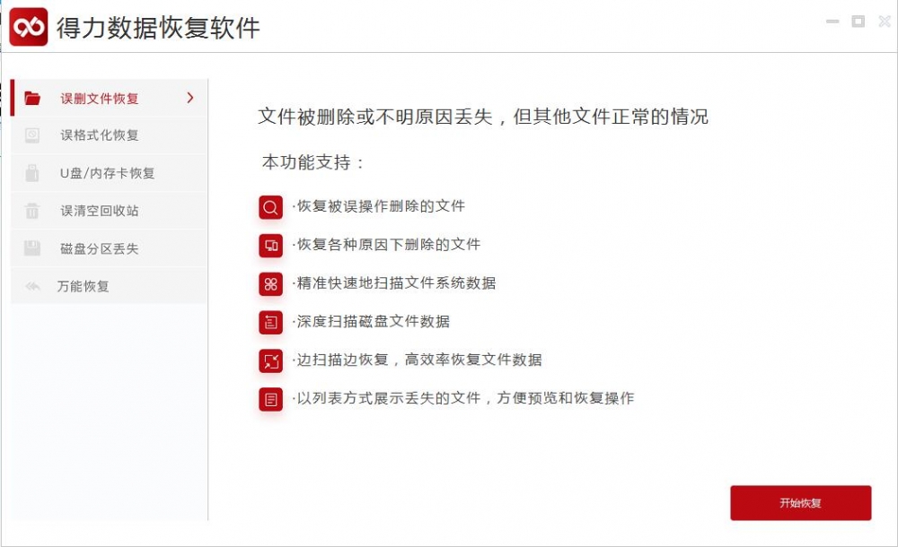This screenshot has width=898, height=547.
Task: Click the magnifier icon for 恢复被误操作删除的文件
Action: click(x=270, y=207)
